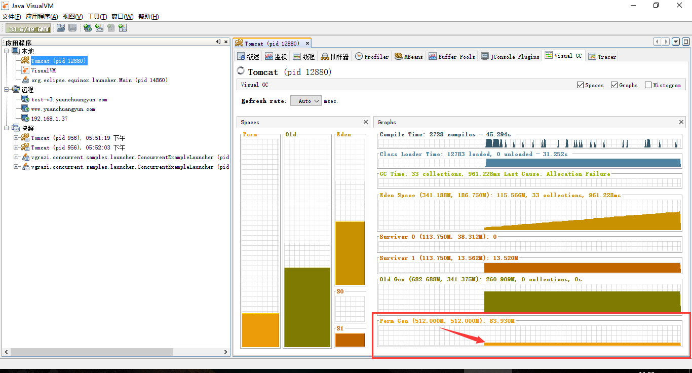Viewport: 692px width, 373px height.
Task: Click the 快照 snapshots icon
Action: 15,128
